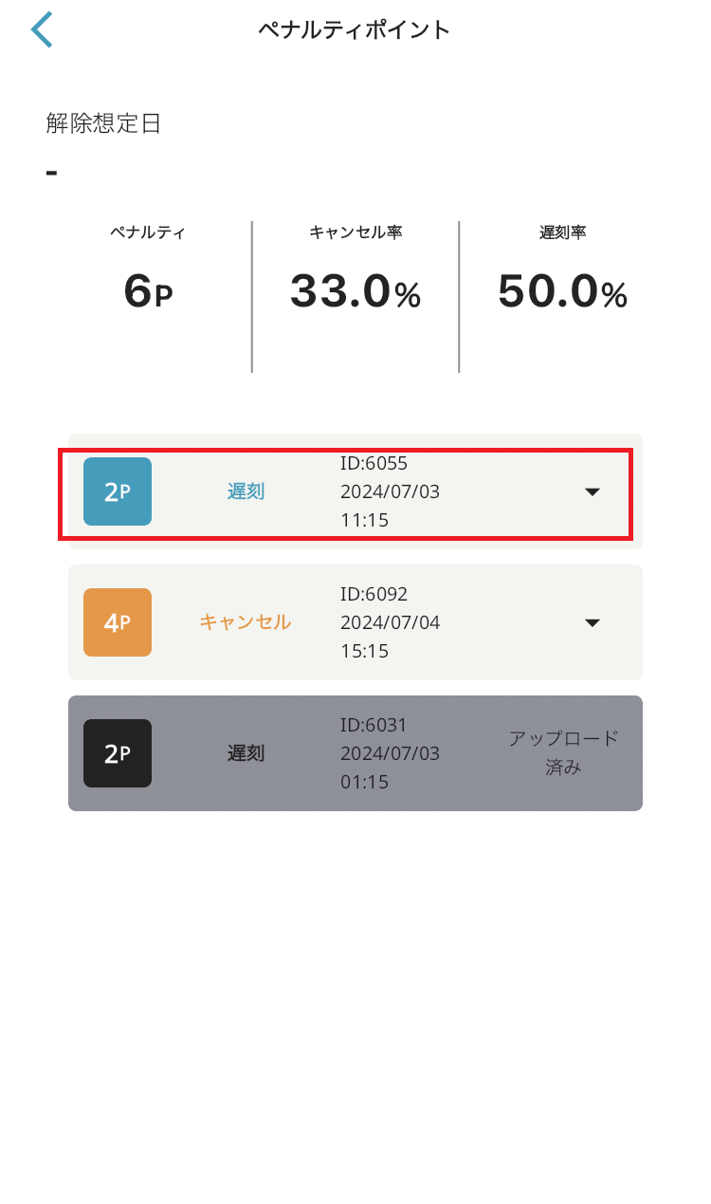This screenshot has height=1204, width=711.
Task: Tap the black 2P badge on grayed entry
Action: (x=118, y=753)
